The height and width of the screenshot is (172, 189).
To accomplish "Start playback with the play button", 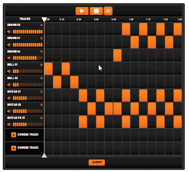I will [82, 11].
